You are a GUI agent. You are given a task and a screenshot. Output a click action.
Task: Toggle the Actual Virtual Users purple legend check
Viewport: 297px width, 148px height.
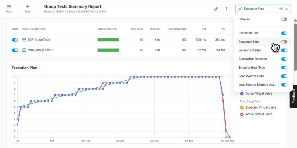(x=242, y=94)
